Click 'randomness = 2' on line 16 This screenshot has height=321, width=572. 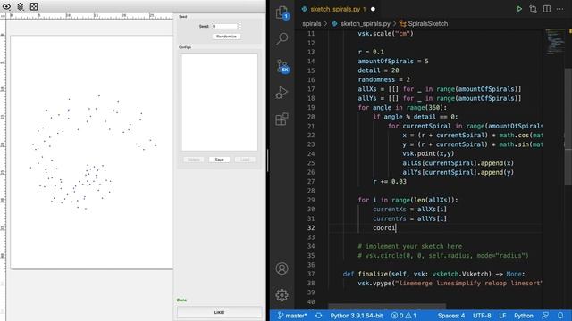tap(383, 79)
